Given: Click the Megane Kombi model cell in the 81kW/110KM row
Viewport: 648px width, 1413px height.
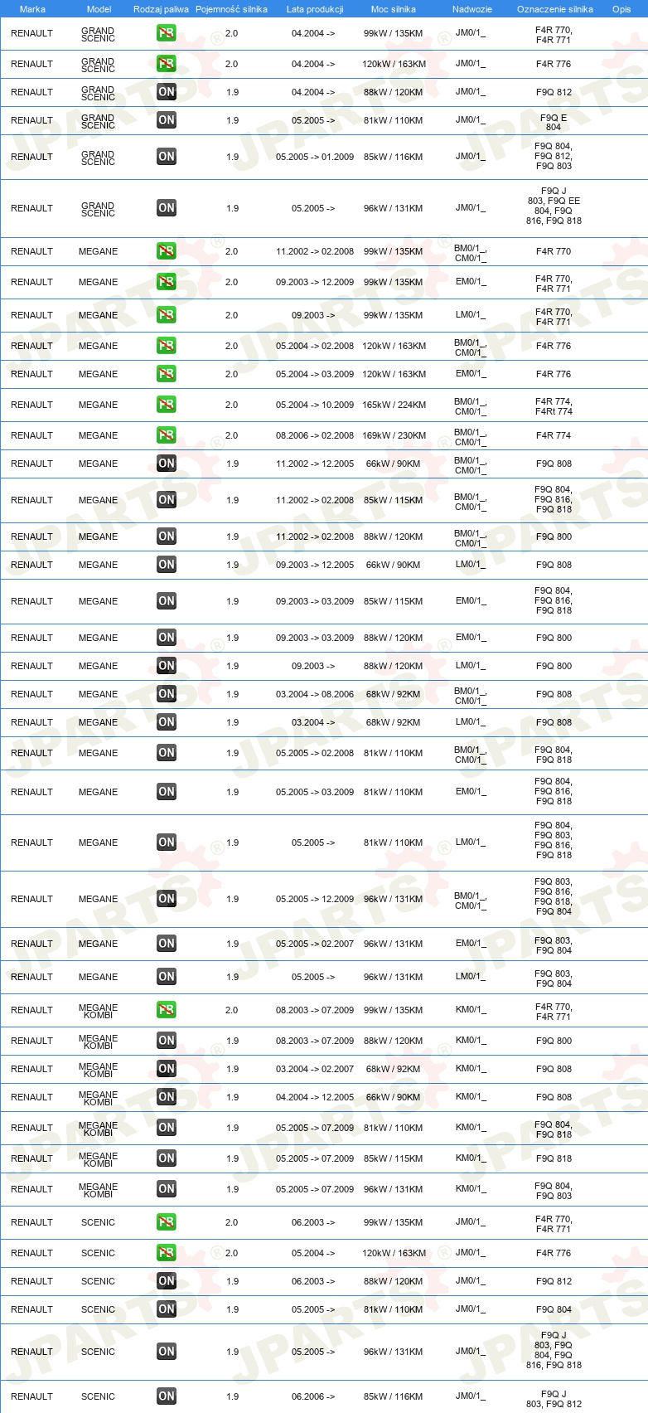Looking at the screenshot, I should [x=98, y=1129].
